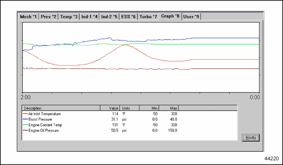Select the Boost Pressure legend row

(40, 119)
